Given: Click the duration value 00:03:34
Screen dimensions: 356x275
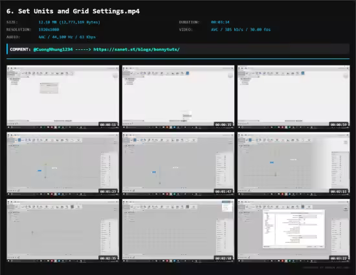Looking at the screenshot, I should pyautogui.click(x=220, y=22).
